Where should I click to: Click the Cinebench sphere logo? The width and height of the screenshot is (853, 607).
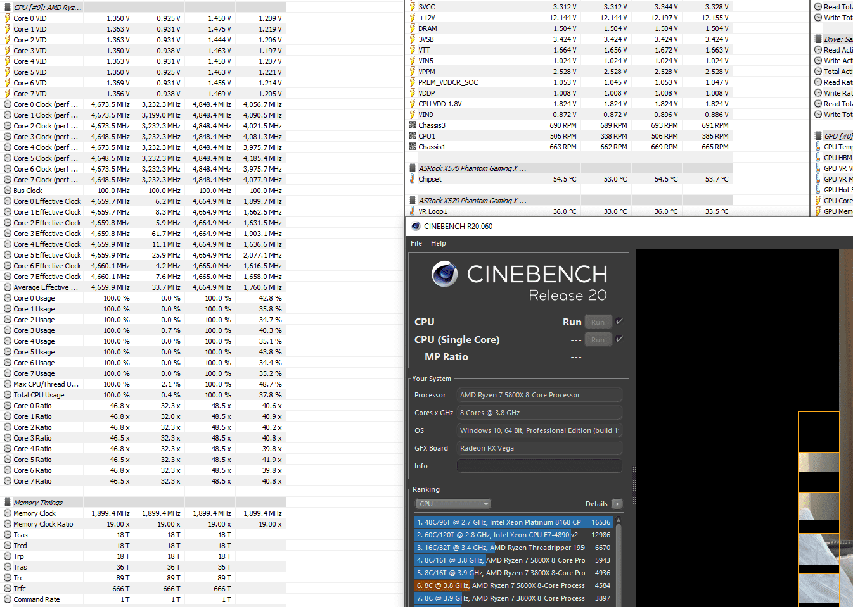(445, 274)
